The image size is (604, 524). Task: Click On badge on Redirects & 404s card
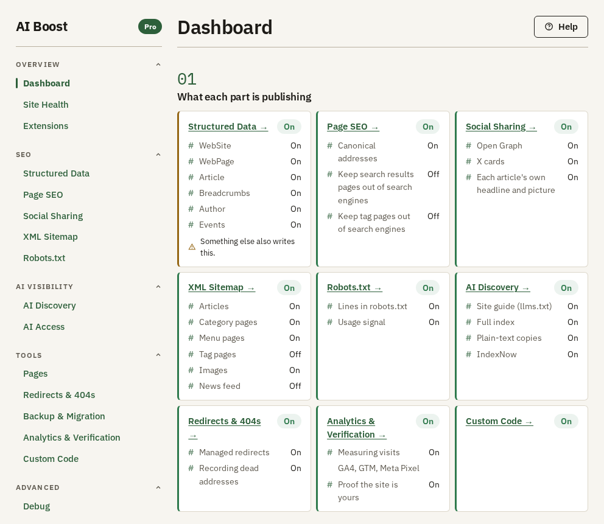point(289,422)
